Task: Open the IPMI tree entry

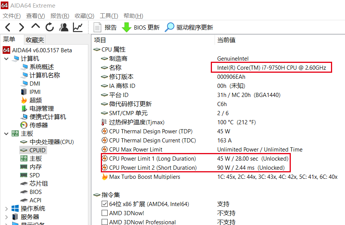Action: pyautogui.click(x=35, y=92)
